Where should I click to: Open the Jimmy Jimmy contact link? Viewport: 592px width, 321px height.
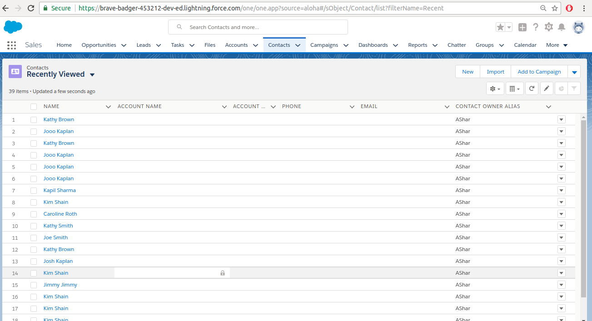(60, 285)
